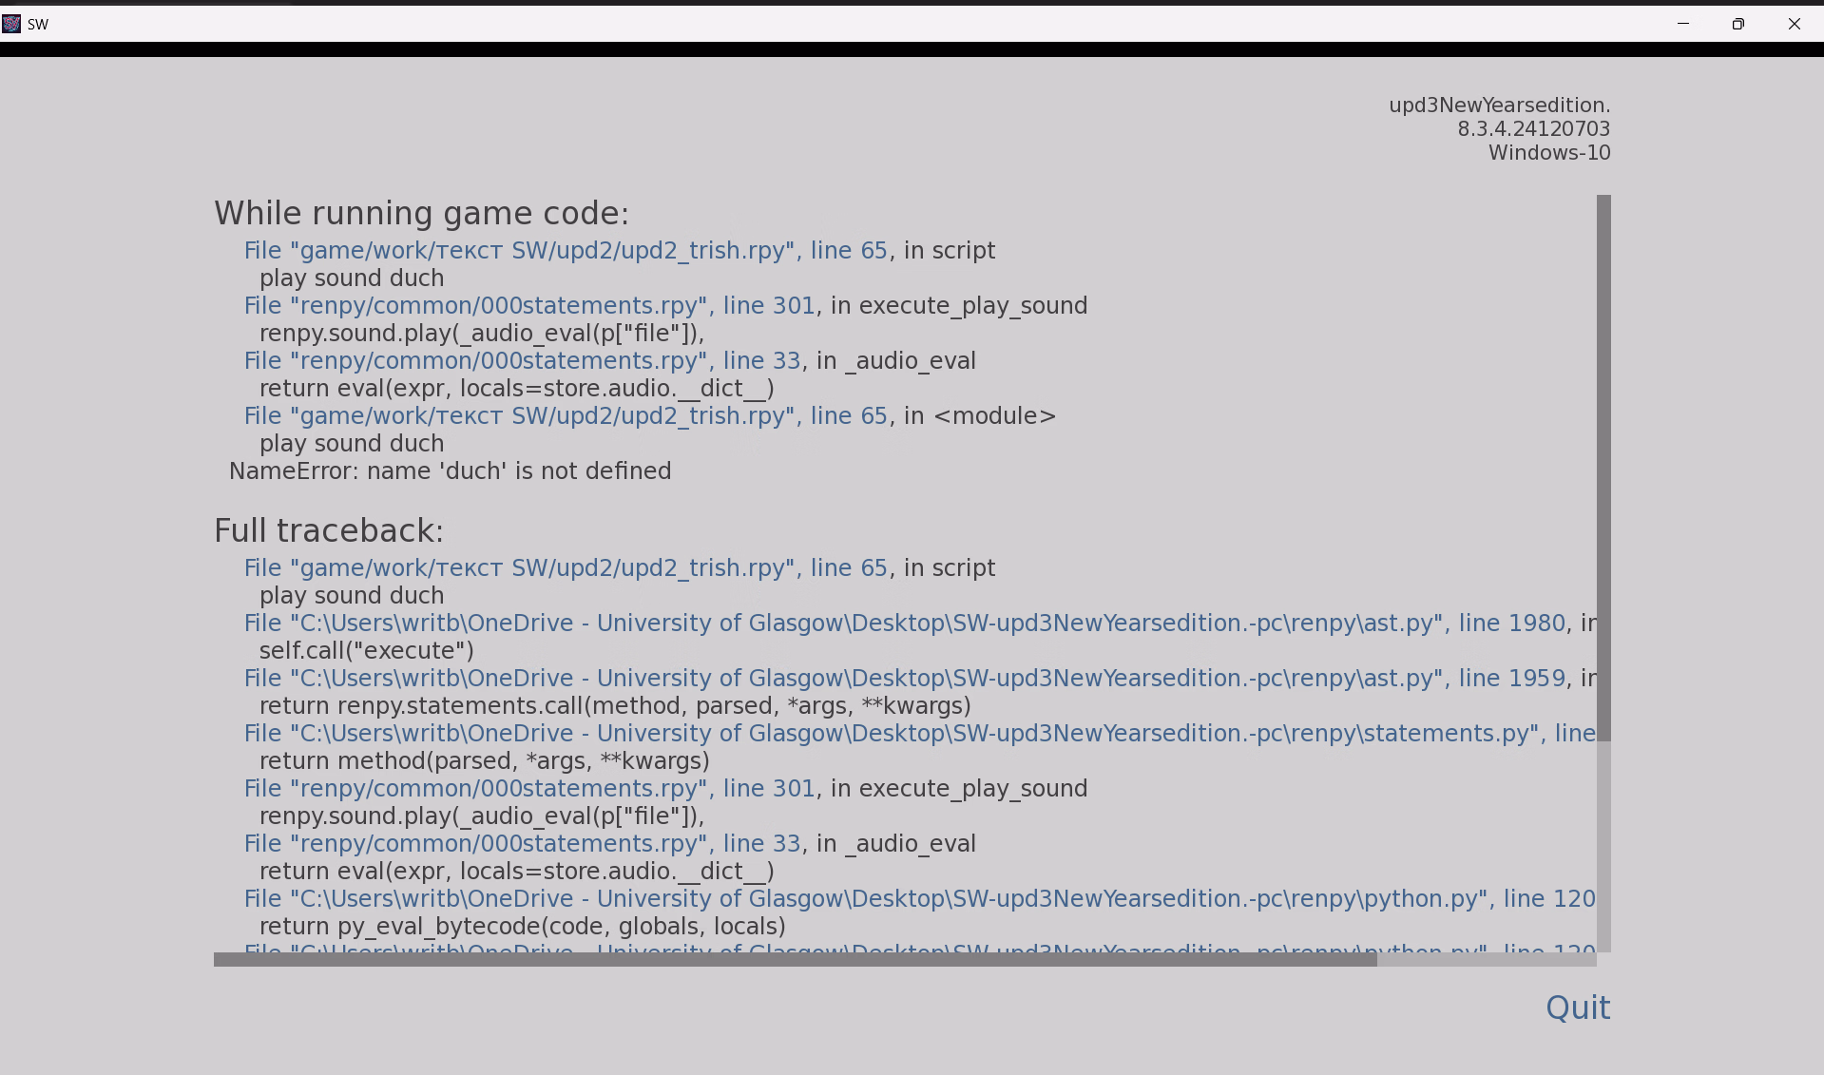Restore down the SW window
1824x1075 pixels.
pyautogui.click(x=1738, y=24)
